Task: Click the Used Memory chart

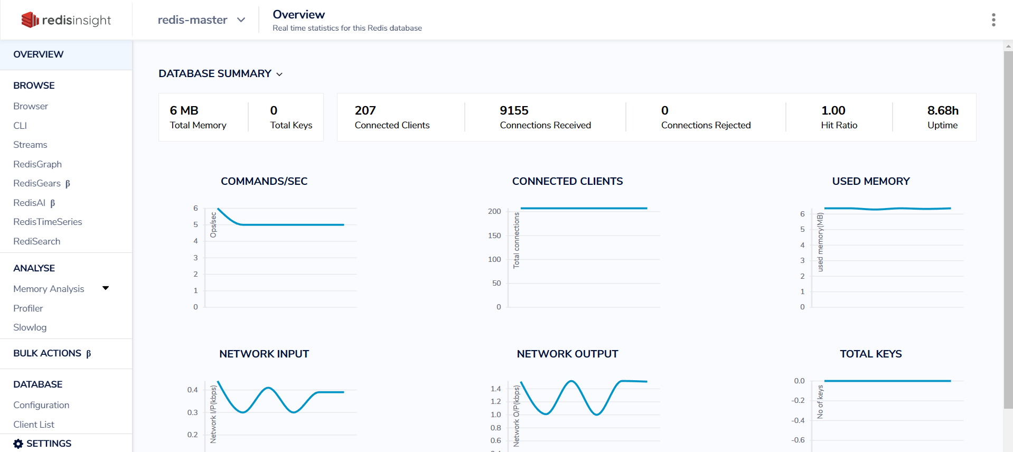Action: (x=881, y=257)
